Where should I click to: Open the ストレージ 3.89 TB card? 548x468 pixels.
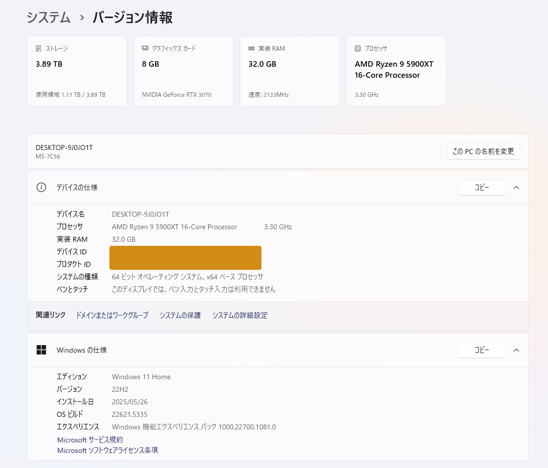click(x=77, y=71)
